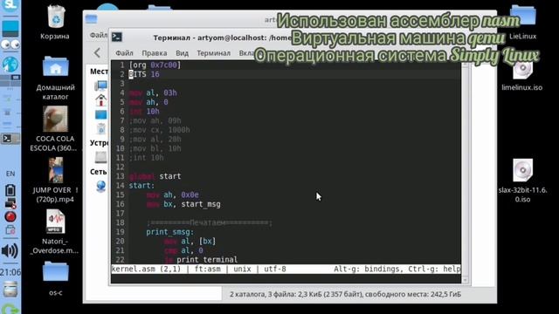Click the 'start:' label line in editor

pos(141,186)
